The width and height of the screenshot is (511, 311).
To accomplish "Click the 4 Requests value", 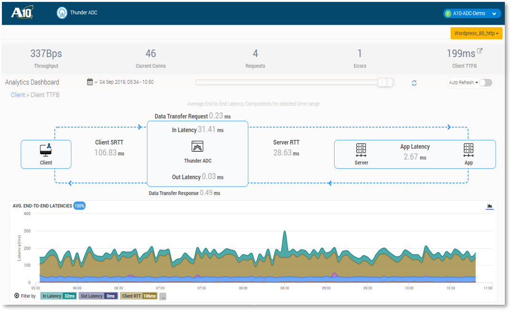I will [x=255, y=53].
